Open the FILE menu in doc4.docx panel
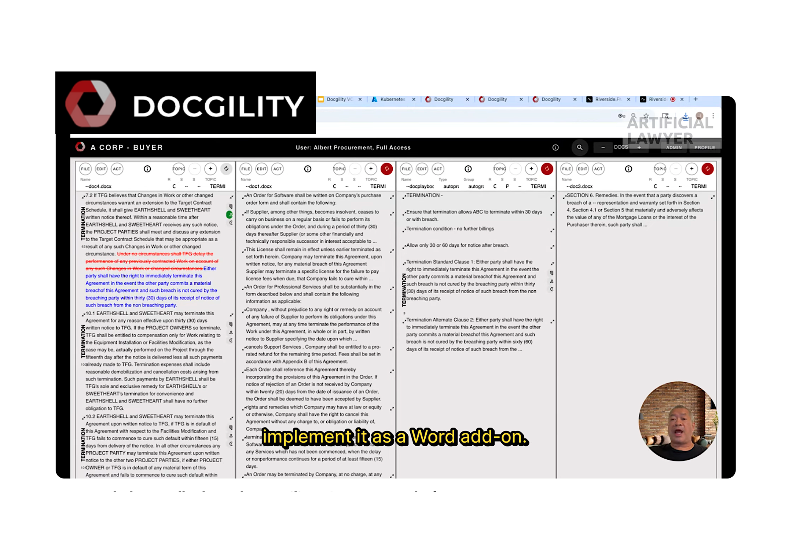The image size is (785, 533). 85,169
